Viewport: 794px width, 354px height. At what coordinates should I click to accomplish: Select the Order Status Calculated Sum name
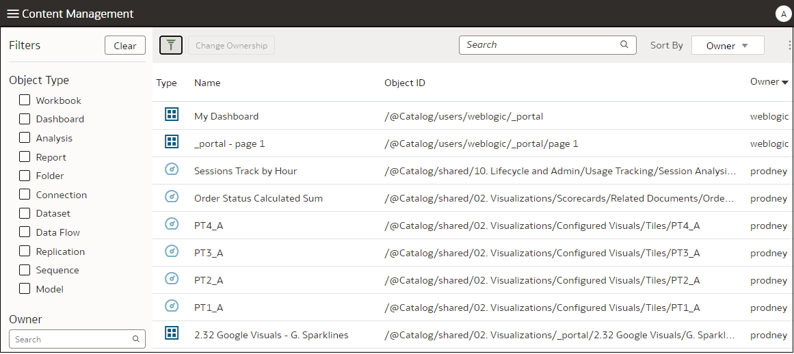click(x=259, y=198)
